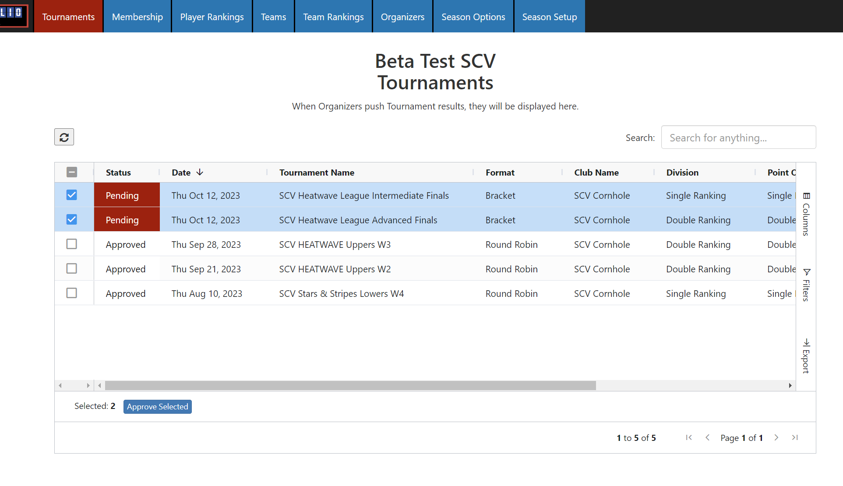This screenshot has width=843, height=486.
Task: Sort by the Tournament Name header
Action: click(x=317, y=173)
